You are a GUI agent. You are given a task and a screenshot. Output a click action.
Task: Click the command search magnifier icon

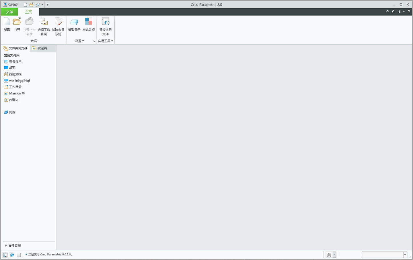click(x=393, y=11)
